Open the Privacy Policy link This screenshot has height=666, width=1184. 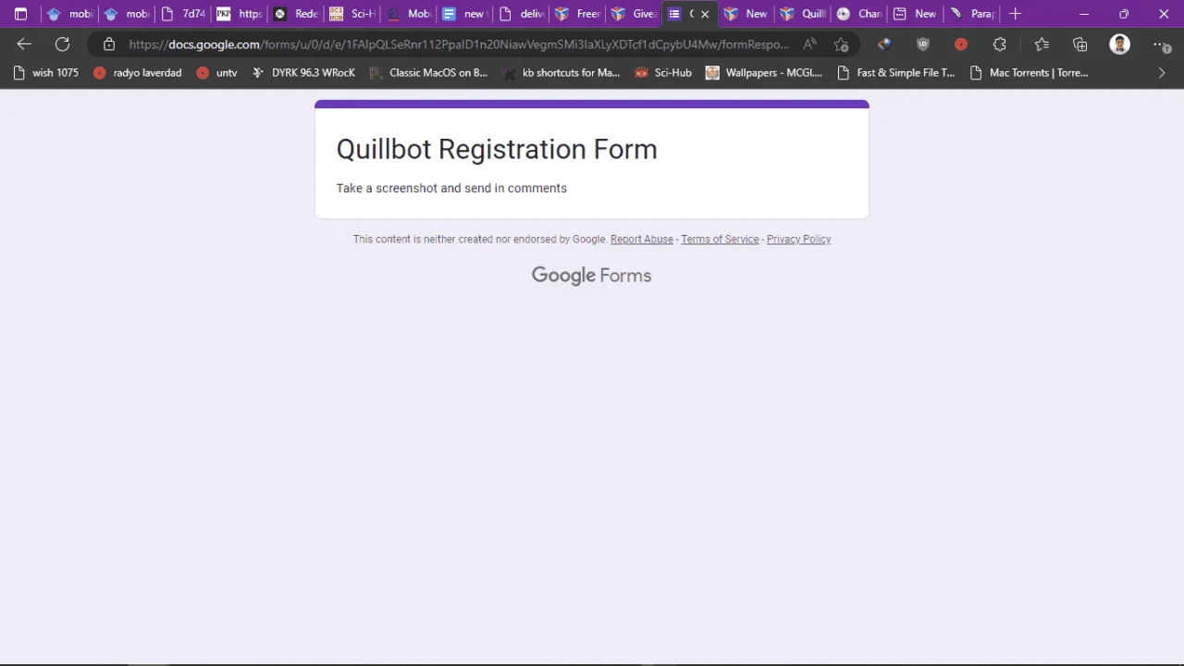pos(798,239)
